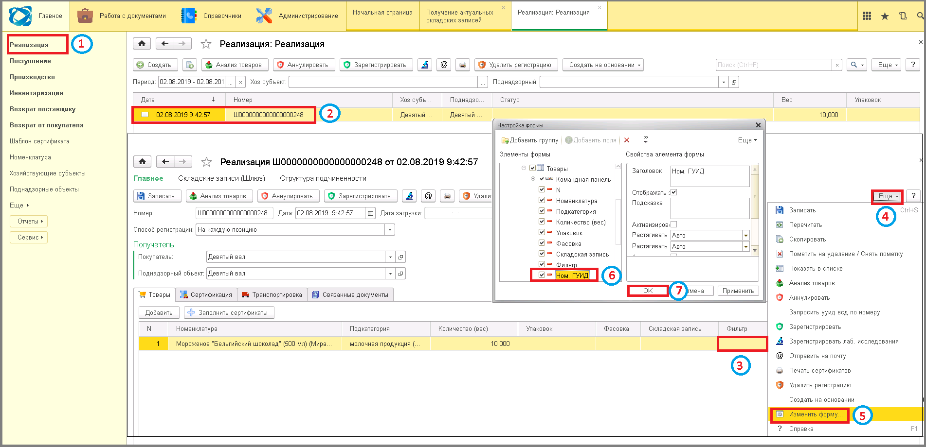Click the back arrow in document form

(x=165, y=161)
